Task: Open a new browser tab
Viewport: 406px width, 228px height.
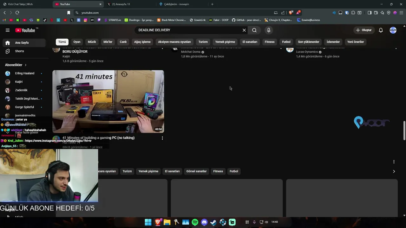Action: 212,4
